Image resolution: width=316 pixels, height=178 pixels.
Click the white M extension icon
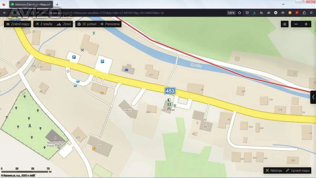click(276, 13)
